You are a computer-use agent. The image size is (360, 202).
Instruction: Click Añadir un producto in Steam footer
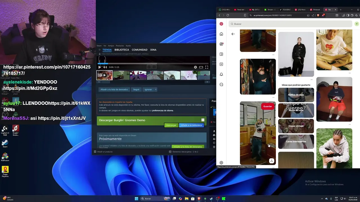click(x=103, y=152)
